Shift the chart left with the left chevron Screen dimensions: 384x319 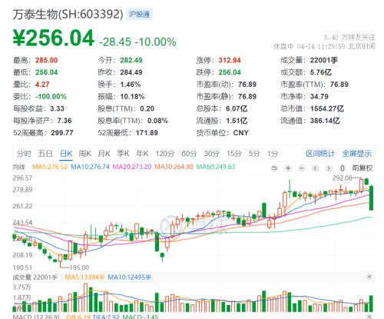316,168
